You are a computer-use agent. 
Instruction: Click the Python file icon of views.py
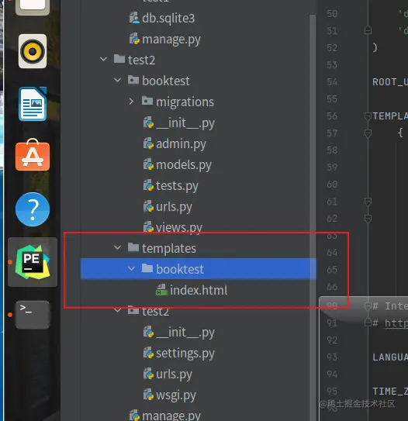point(148,227)
